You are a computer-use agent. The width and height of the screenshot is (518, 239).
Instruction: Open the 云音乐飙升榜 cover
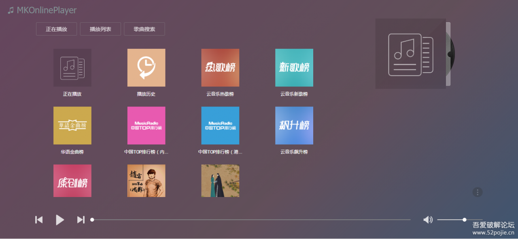(x=294, y=126)
